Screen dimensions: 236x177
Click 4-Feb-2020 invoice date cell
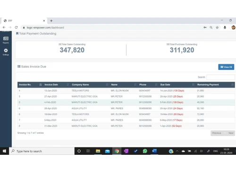pyautogui.click(x=50, y=102)
